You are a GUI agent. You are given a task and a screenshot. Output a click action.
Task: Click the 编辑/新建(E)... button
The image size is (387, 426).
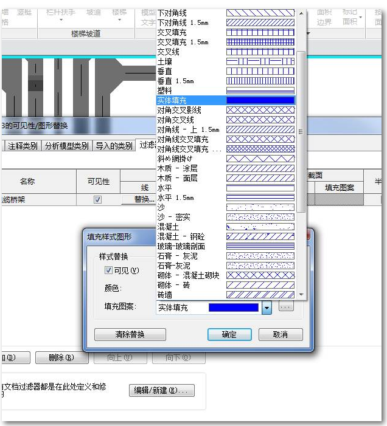tap(161, 390)
